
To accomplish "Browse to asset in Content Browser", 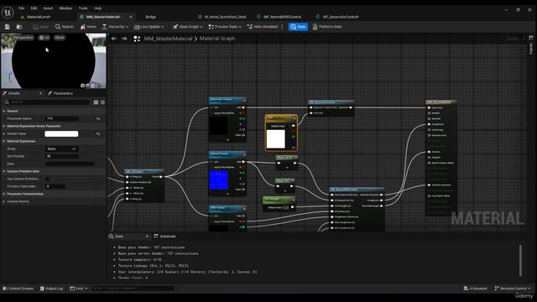I will point(19,27).
